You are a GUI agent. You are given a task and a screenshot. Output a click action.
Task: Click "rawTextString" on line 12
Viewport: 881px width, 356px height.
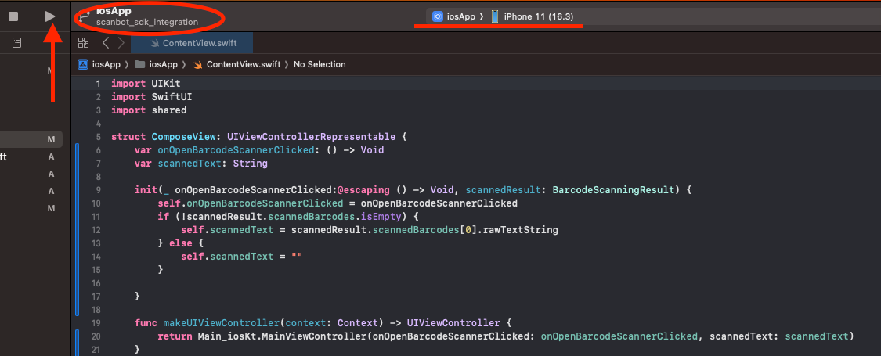tap(521, 230)
